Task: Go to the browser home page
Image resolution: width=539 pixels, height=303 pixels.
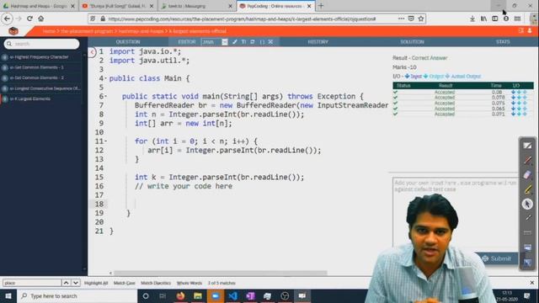Action: point(41,19)
